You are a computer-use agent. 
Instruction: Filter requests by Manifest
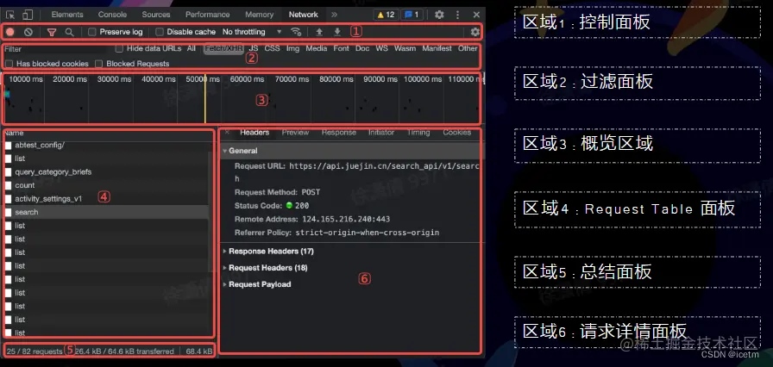(x=437, y=49)
